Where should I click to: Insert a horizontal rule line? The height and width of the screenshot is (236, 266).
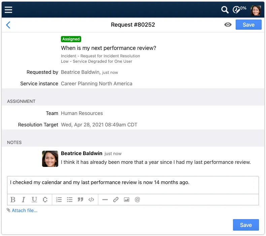pyautogui.click(x=105, y=200)
